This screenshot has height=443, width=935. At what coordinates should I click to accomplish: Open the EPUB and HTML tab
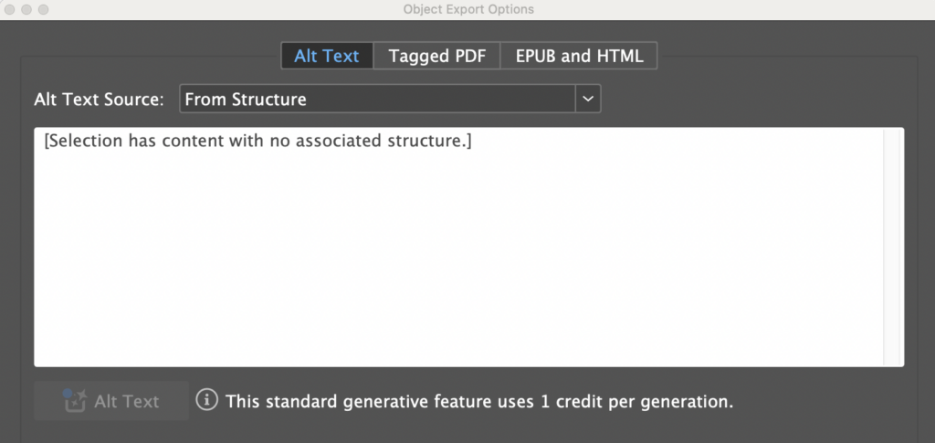[x=579, y=56]
